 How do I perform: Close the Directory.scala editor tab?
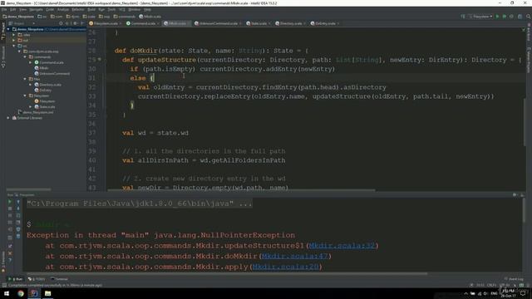pos(304,23)
